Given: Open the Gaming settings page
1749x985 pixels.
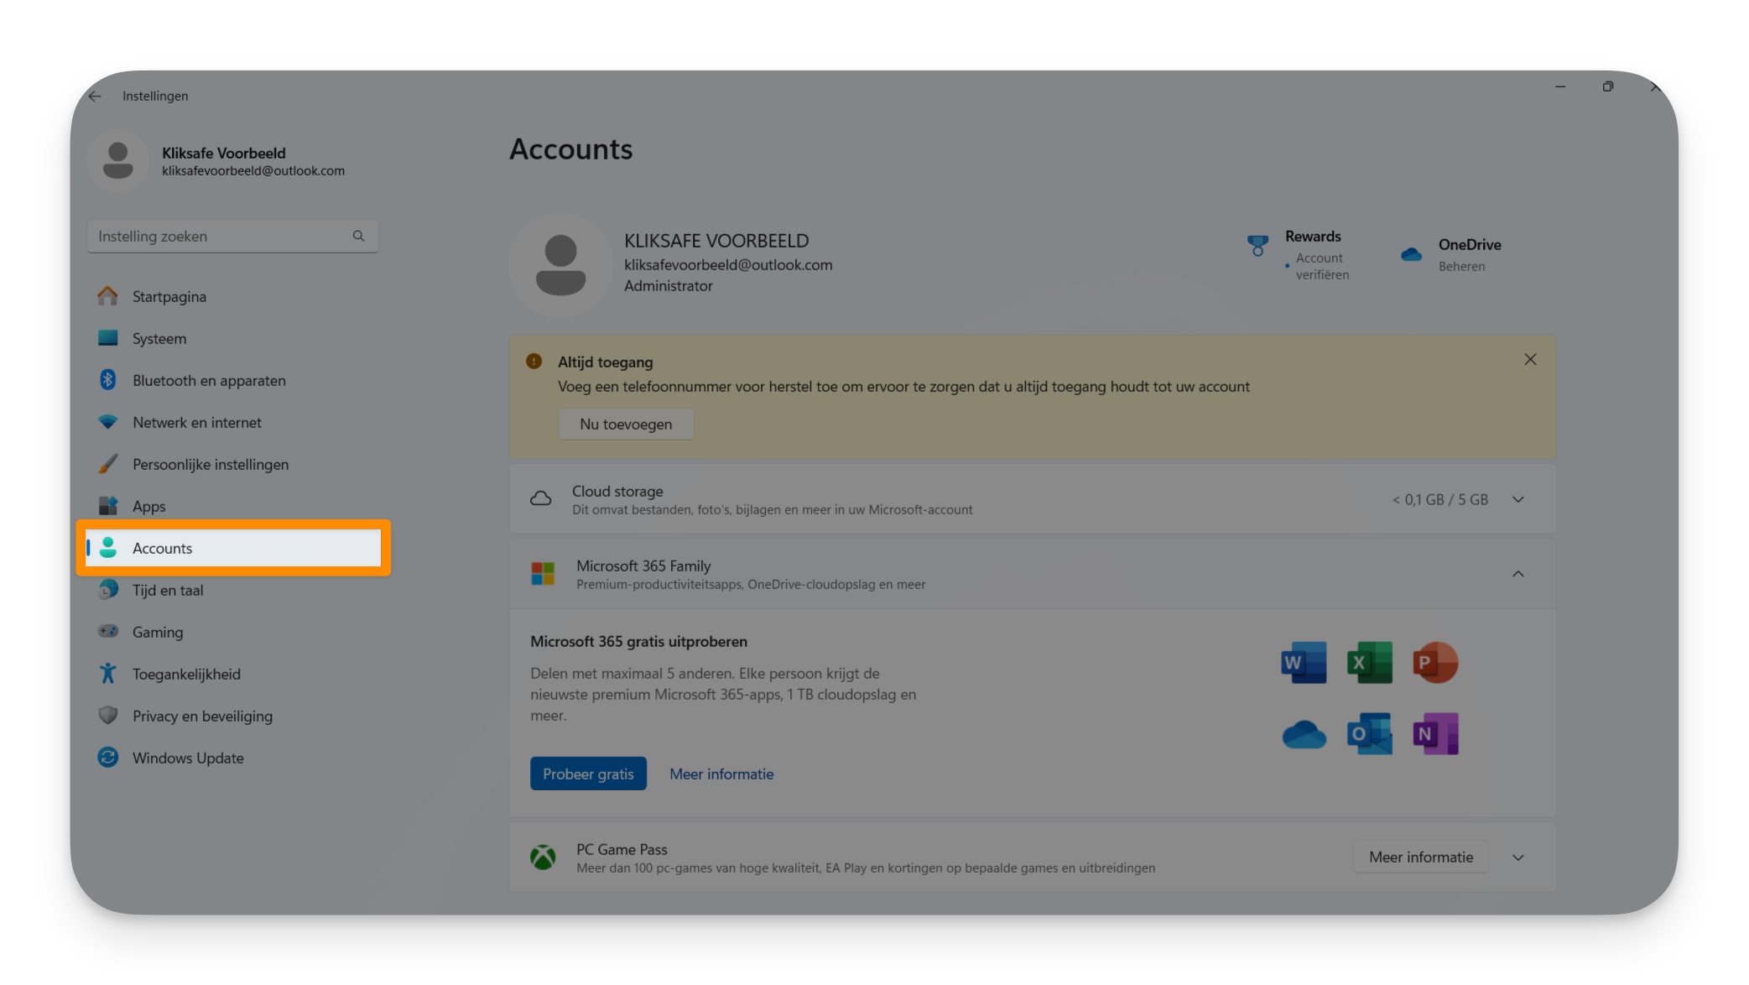Looking at the screenshot, I should click(x=232, y=632).
